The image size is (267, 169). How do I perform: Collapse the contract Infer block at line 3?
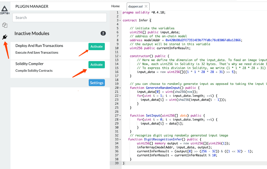tap(120, 21)
